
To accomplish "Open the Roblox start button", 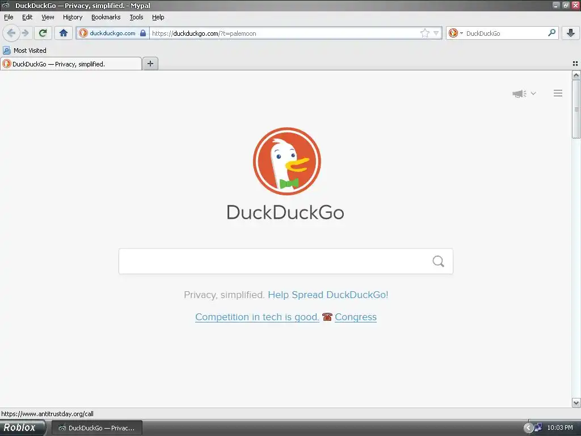I will [x=22, y=427].
